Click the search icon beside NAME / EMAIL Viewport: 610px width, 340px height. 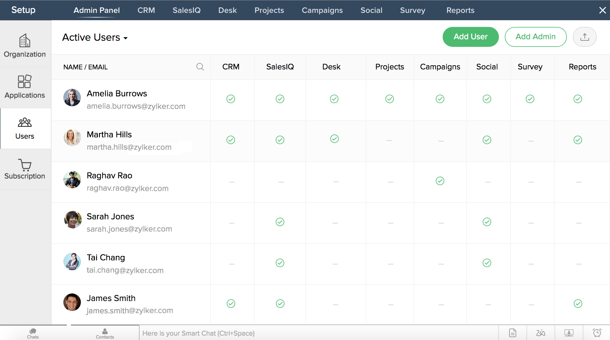pyautogui.click(x=200, y=67)
